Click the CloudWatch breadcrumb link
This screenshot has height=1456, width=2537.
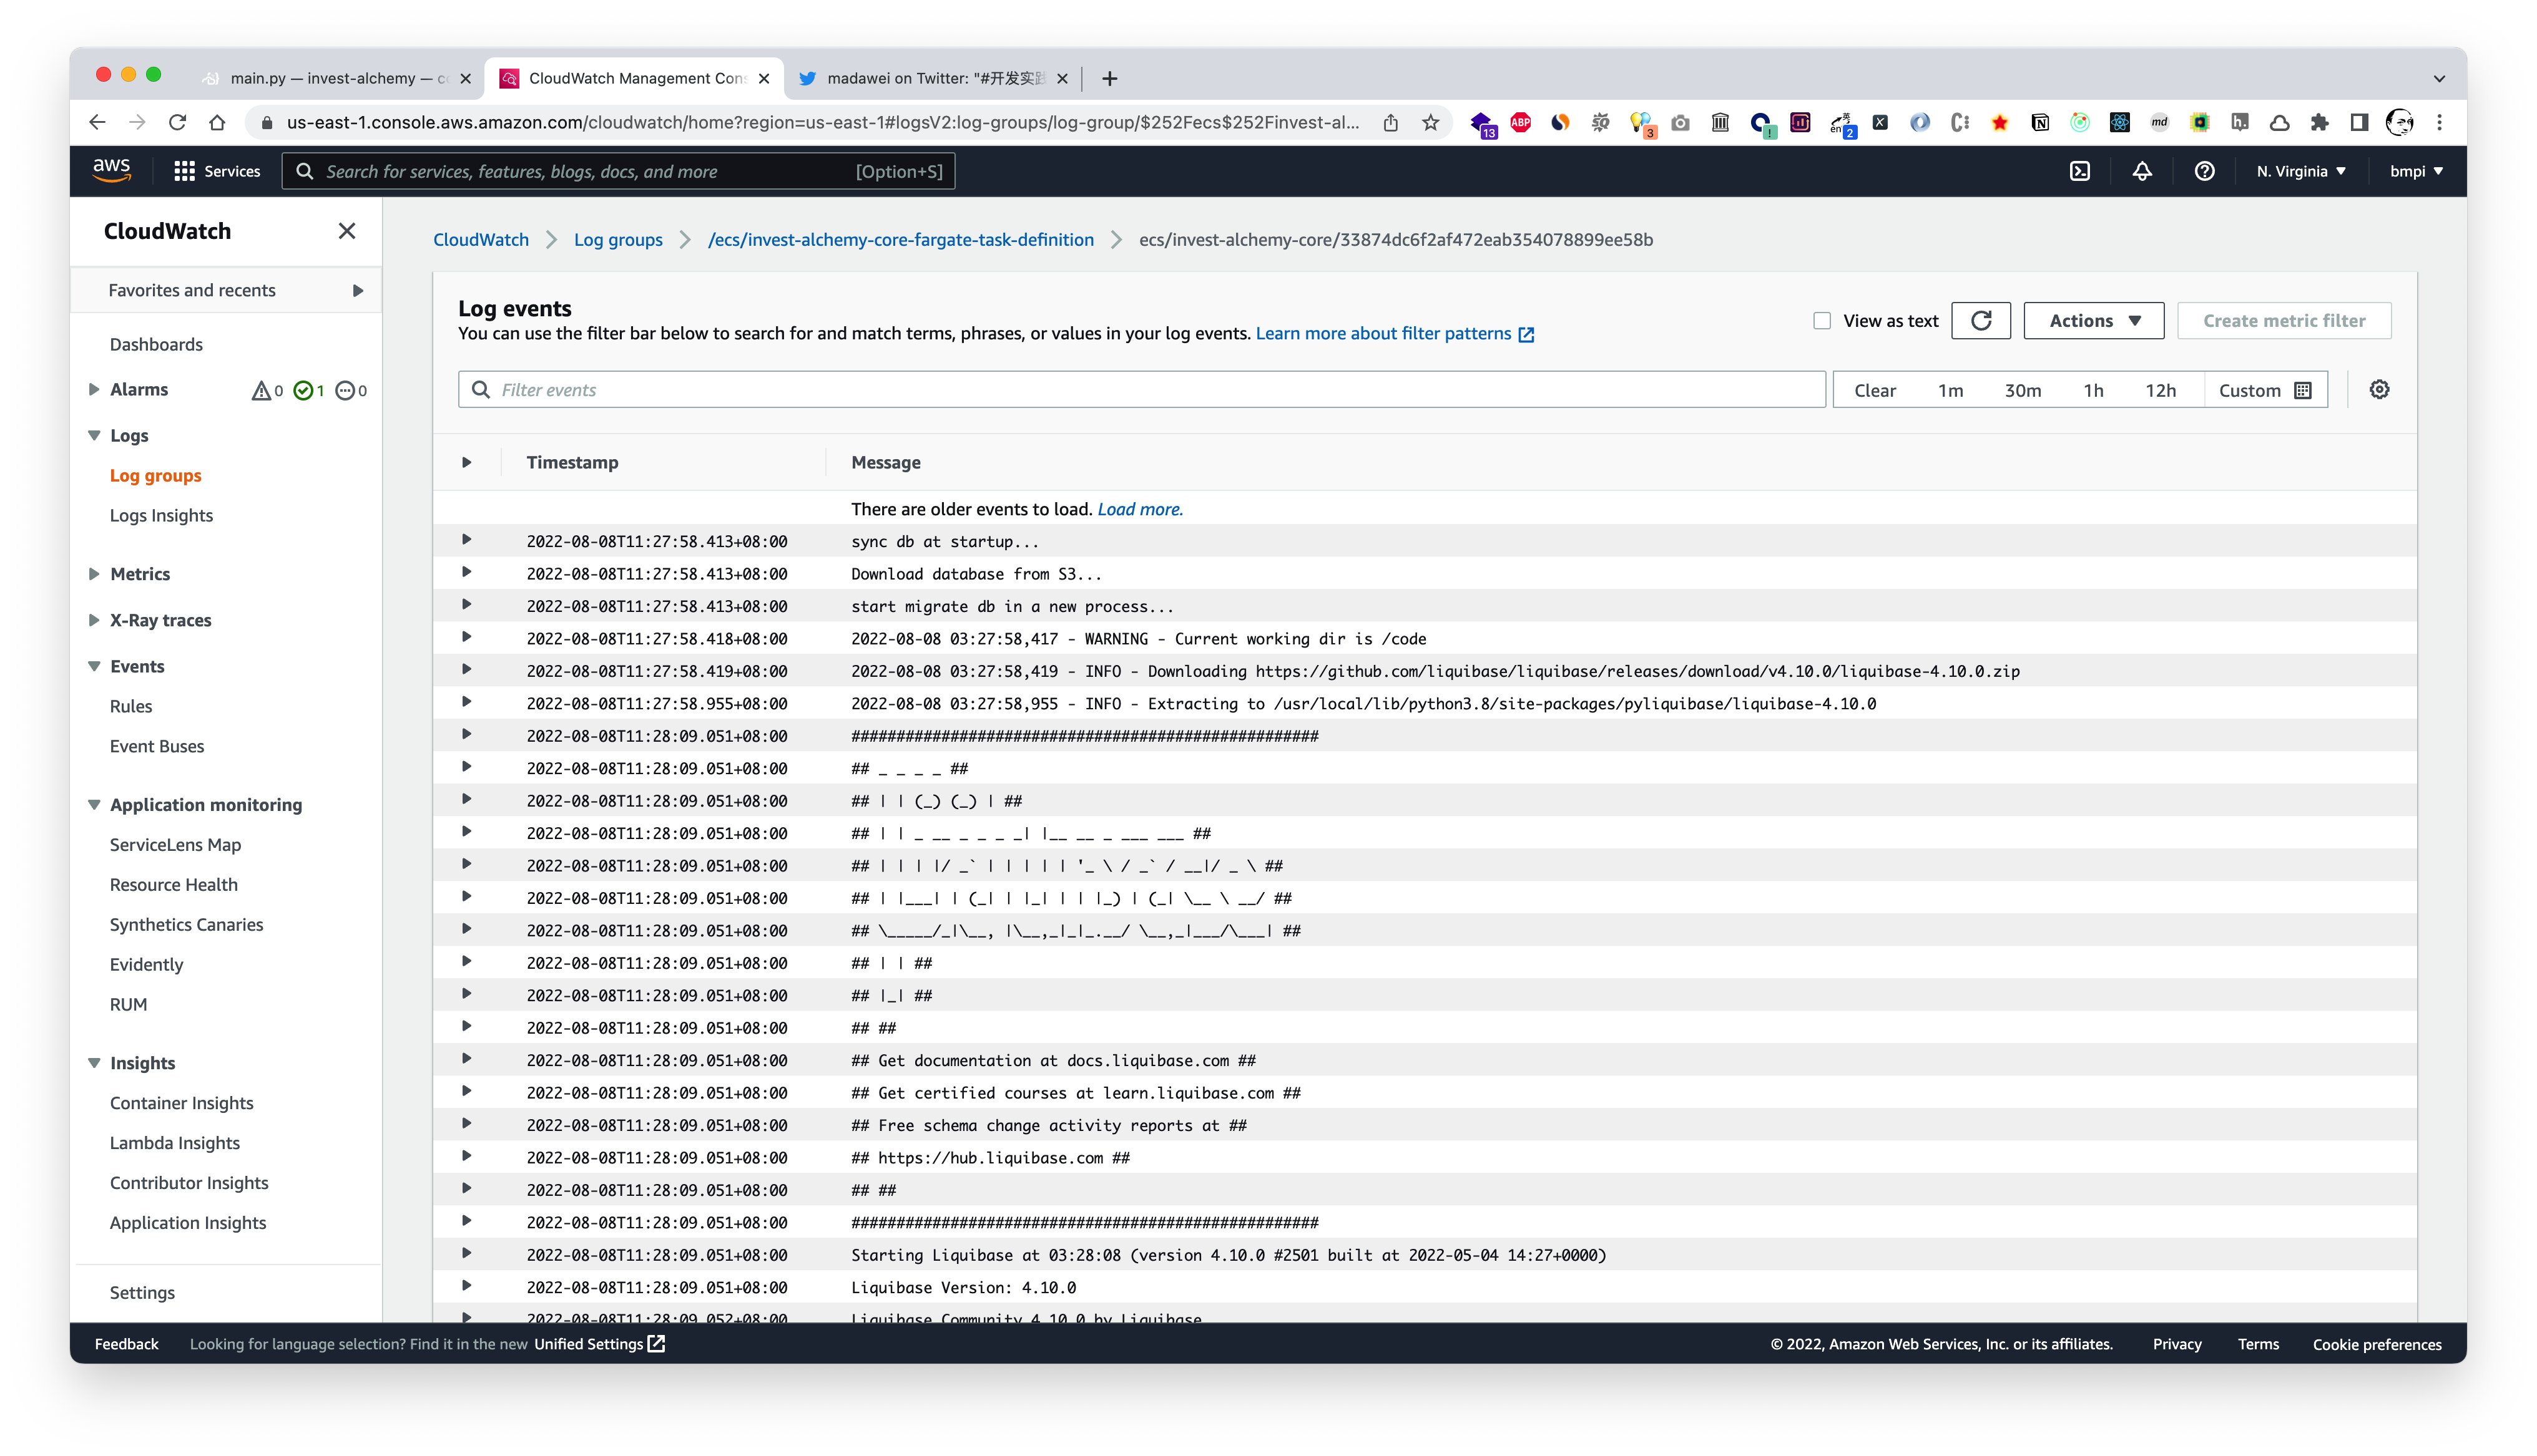tap(480, 240)
